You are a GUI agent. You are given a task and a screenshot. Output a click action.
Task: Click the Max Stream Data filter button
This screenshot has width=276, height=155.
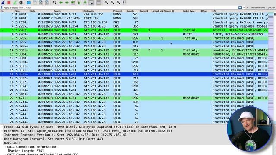258,8
